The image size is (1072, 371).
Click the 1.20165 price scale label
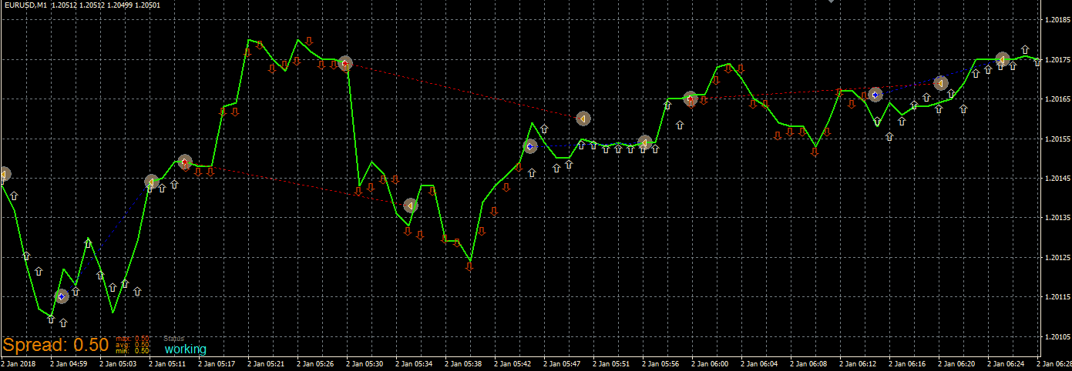pyautogui.click(x=1057, y=99)
